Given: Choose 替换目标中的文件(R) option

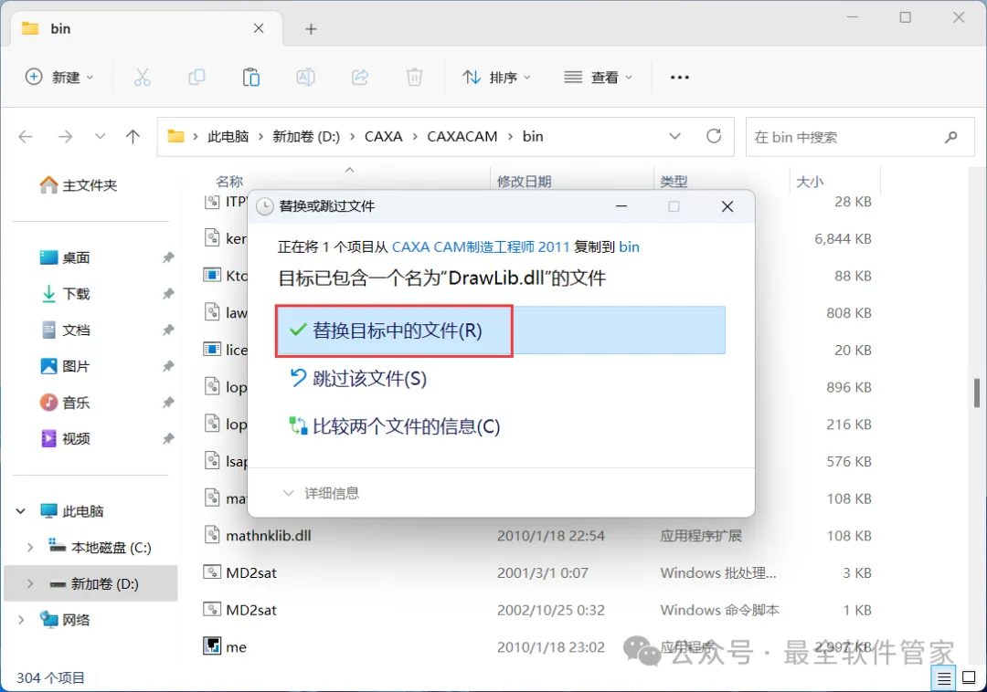Looking at the screenshot, I should pos(501,330).
